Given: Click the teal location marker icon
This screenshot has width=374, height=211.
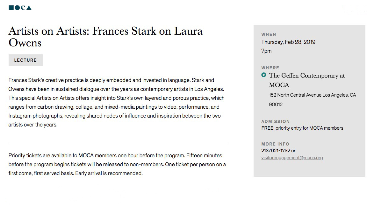Looking at the screenshot, I should [x=263, y=75].
